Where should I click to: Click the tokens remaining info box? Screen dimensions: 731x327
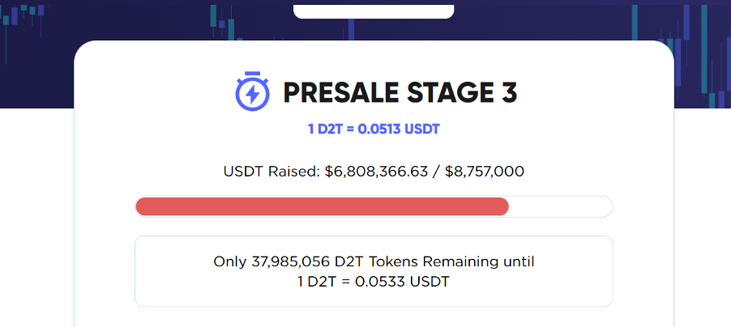tap(374, 271)
